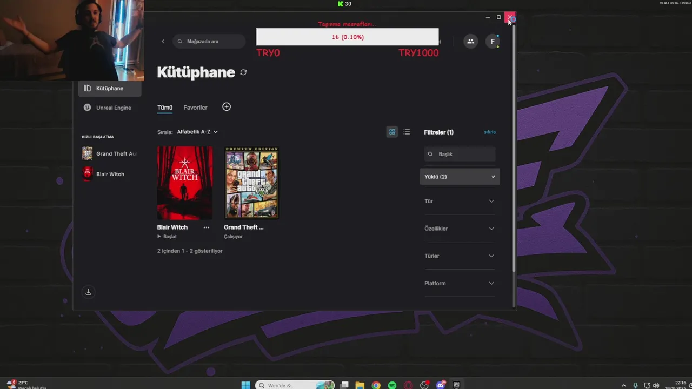Click the Mağazada ara search field
The width and height of the screenshot is (692, 389).
209,41
